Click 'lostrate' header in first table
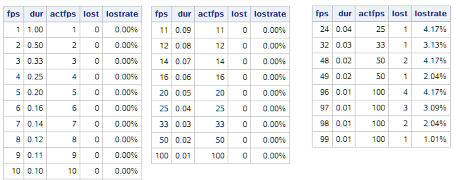Screen dimensions: 457x180 (122, 14)
